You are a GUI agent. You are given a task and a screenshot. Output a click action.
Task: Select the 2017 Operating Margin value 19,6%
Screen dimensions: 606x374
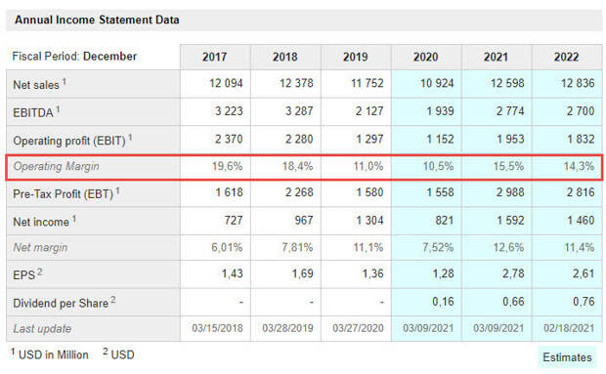click(227, 166)
